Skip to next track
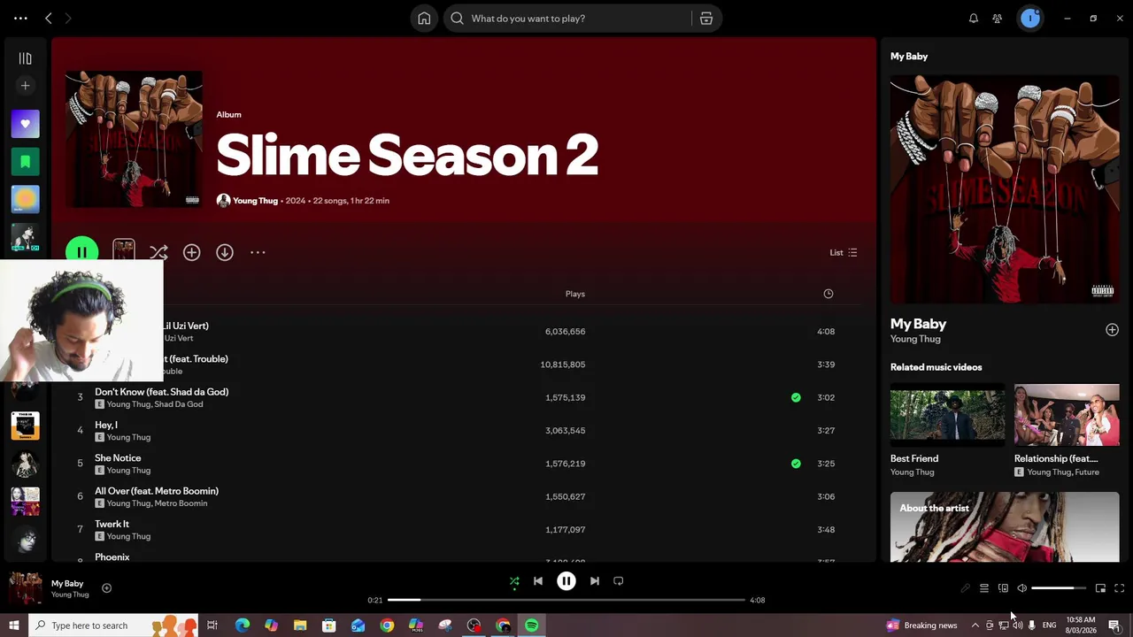The image size is (1133, 637). coord(595,581)
